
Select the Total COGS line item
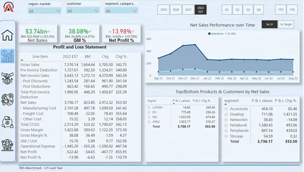(29, 124)
